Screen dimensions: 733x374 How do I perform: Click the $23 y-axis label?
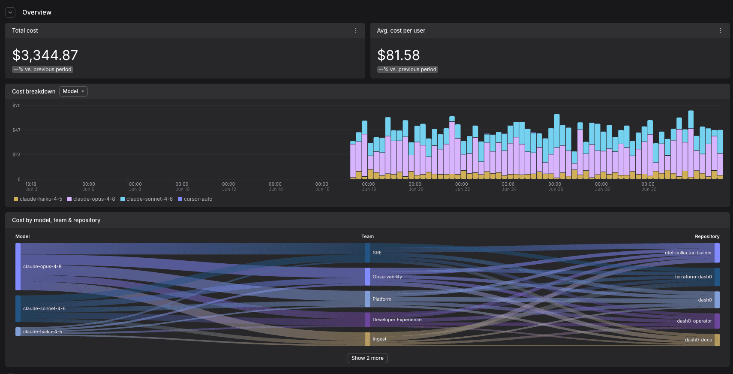16,154
